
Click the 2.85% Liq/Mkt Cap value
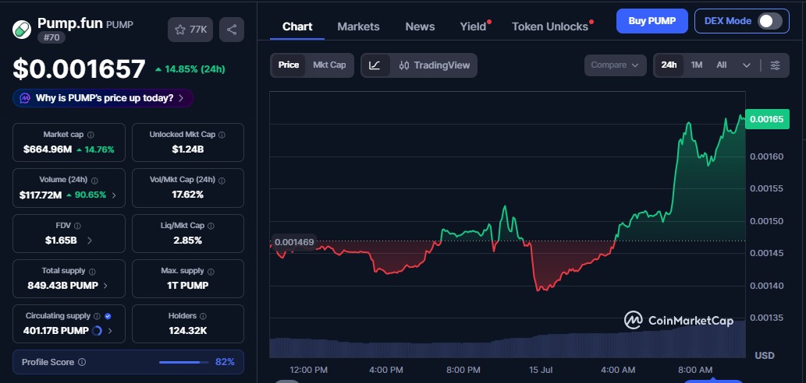187,241
